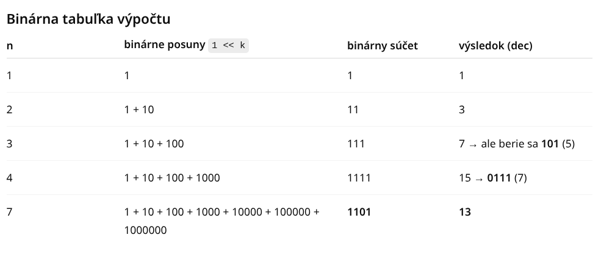The width and height of the screenshot is (601, 268).
Task: Click the 'výsledok (dec)' column header
Action: pyautogui.click(x=495, y=46)
